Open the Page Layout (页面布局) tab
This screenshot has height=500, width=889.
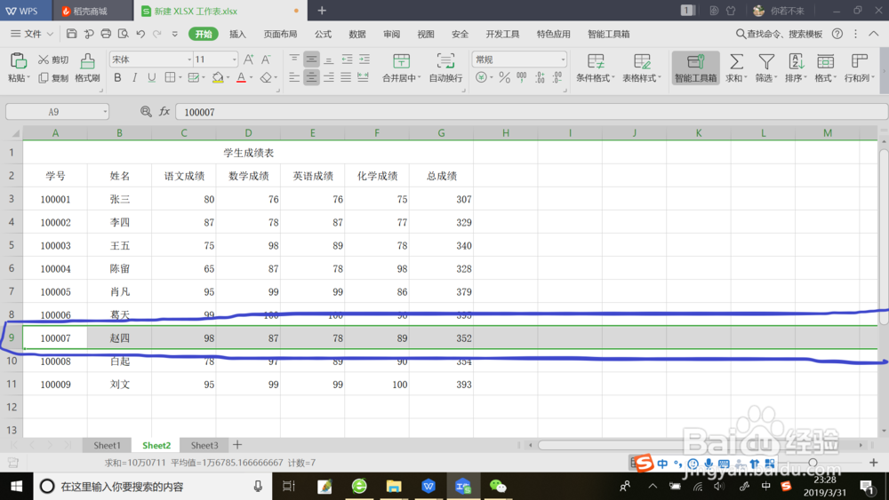(x=280, y=34)
